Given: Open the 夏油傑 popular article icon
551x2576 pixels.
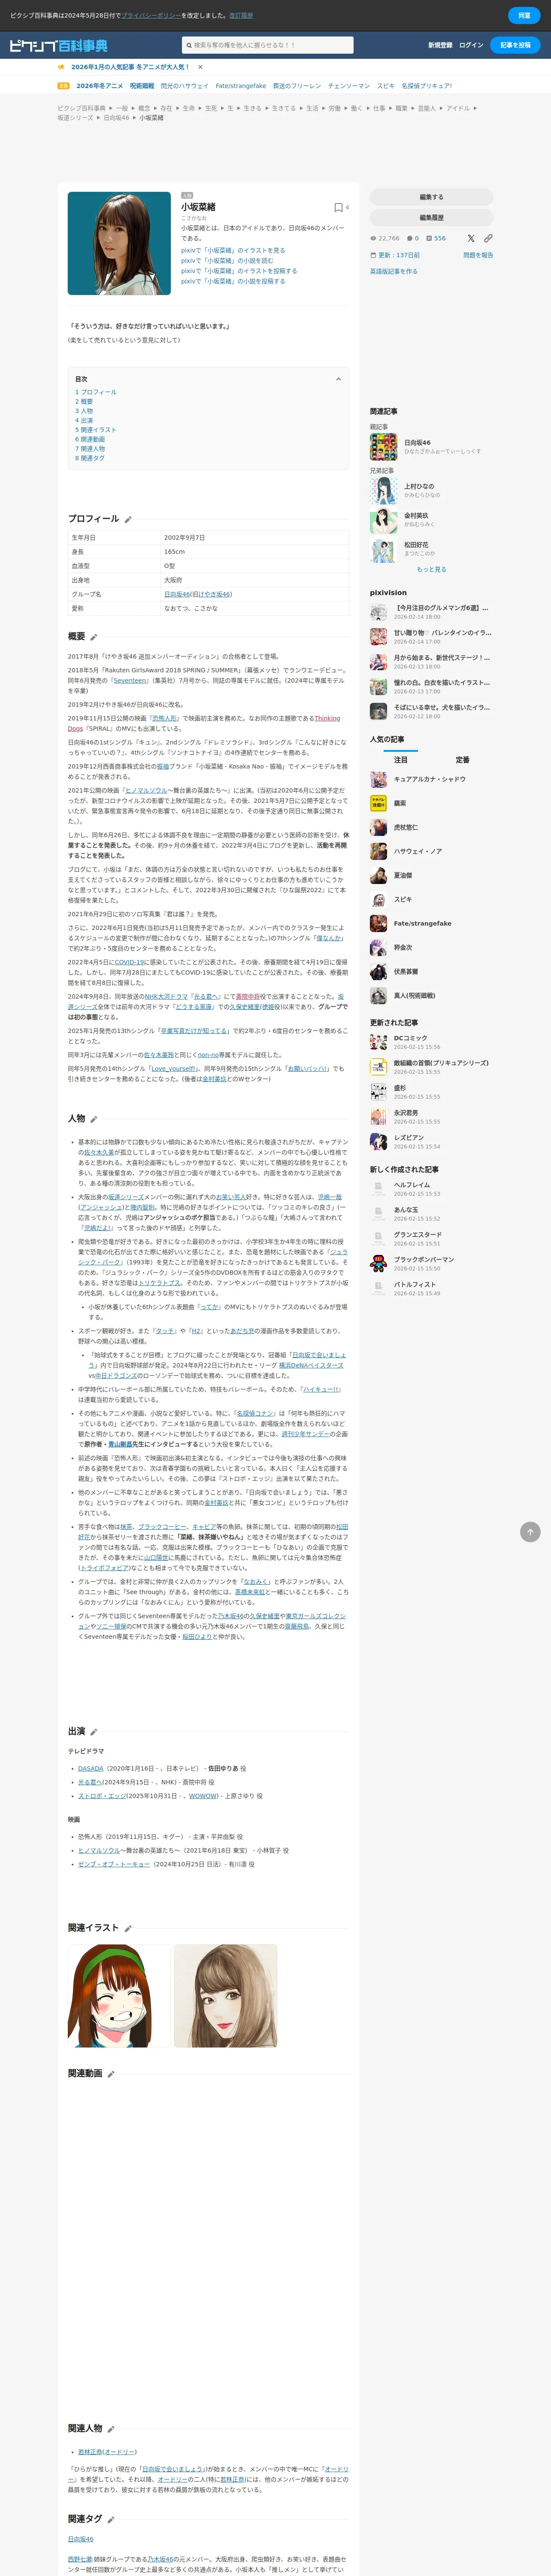Looking at the screenshot, I should [378, 876].
